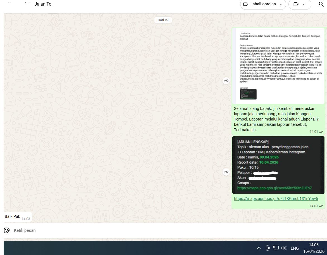
Task: Open the Judul aduan report image thumbnail
Action: 278,66
